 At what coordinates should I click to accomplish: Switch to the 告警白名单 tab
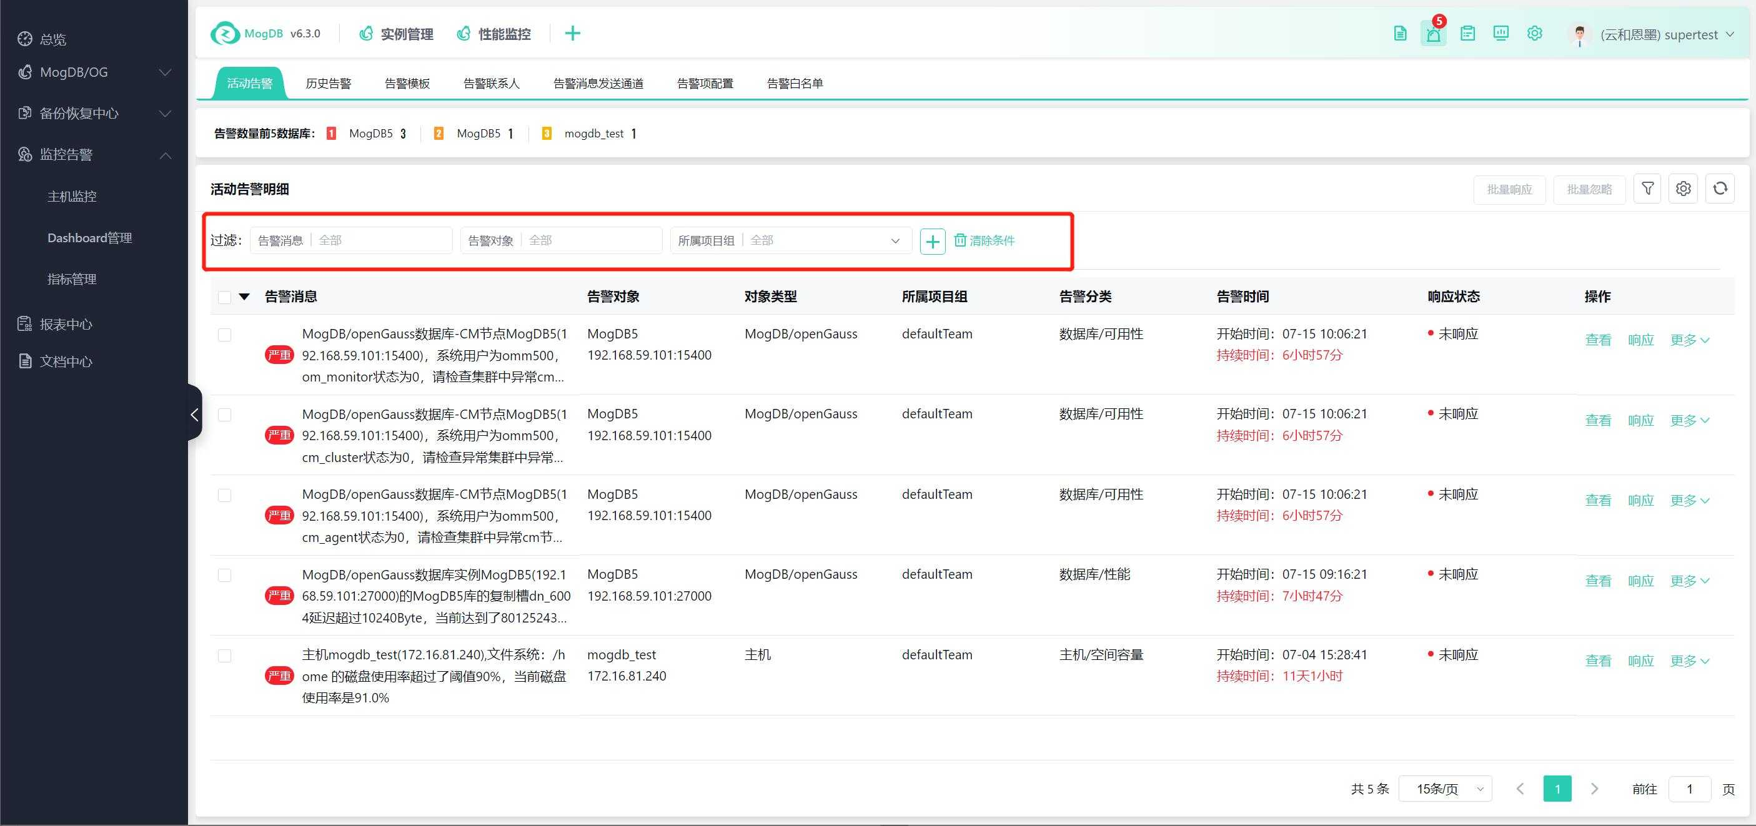795,83
